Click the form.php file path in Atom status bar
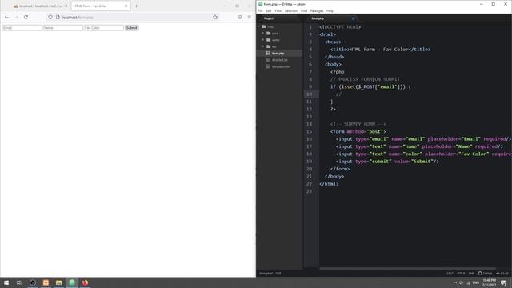This screenshot has height=288, width=512. coord(266,274)
